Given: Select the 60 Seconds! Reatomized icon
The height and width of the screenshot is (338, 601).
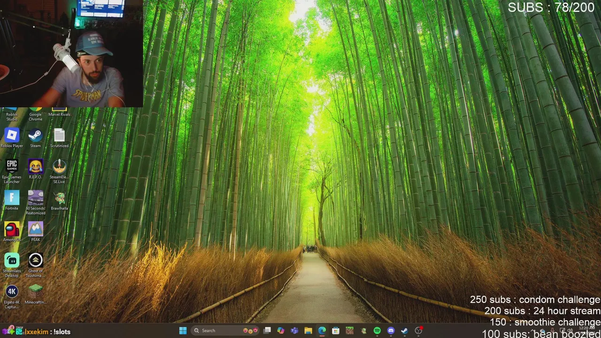Looking at the screenshot, I should click(x=35, y=203).
